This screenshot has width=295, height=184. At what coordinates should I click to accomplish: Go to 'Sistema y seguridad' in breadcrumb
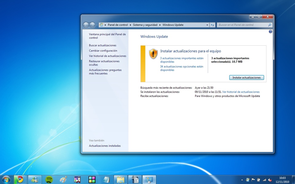click(x=145, y=25)
